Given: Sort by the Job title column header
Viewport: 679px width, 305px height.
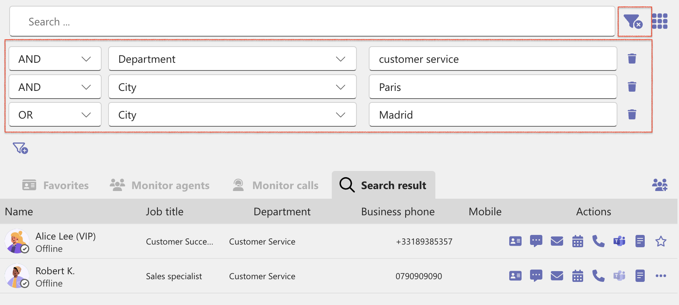Looking at the screenshot, I should pyautogui.click(x=165, y=211).
